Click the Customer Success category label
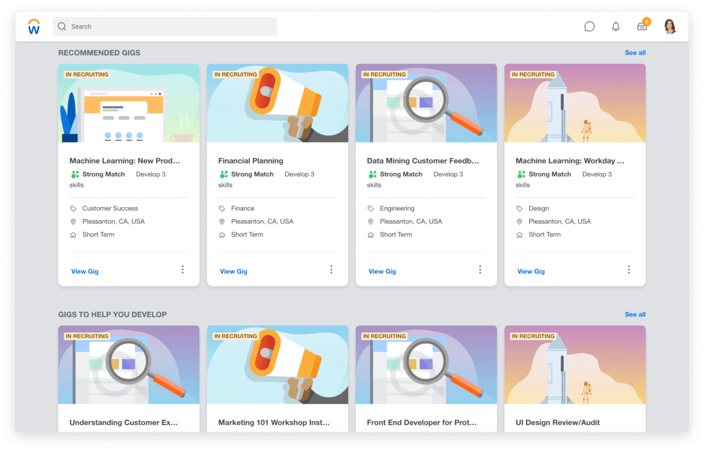Image resolution: width=704 pixels, height=451 pixels. (x=110, y=209)
